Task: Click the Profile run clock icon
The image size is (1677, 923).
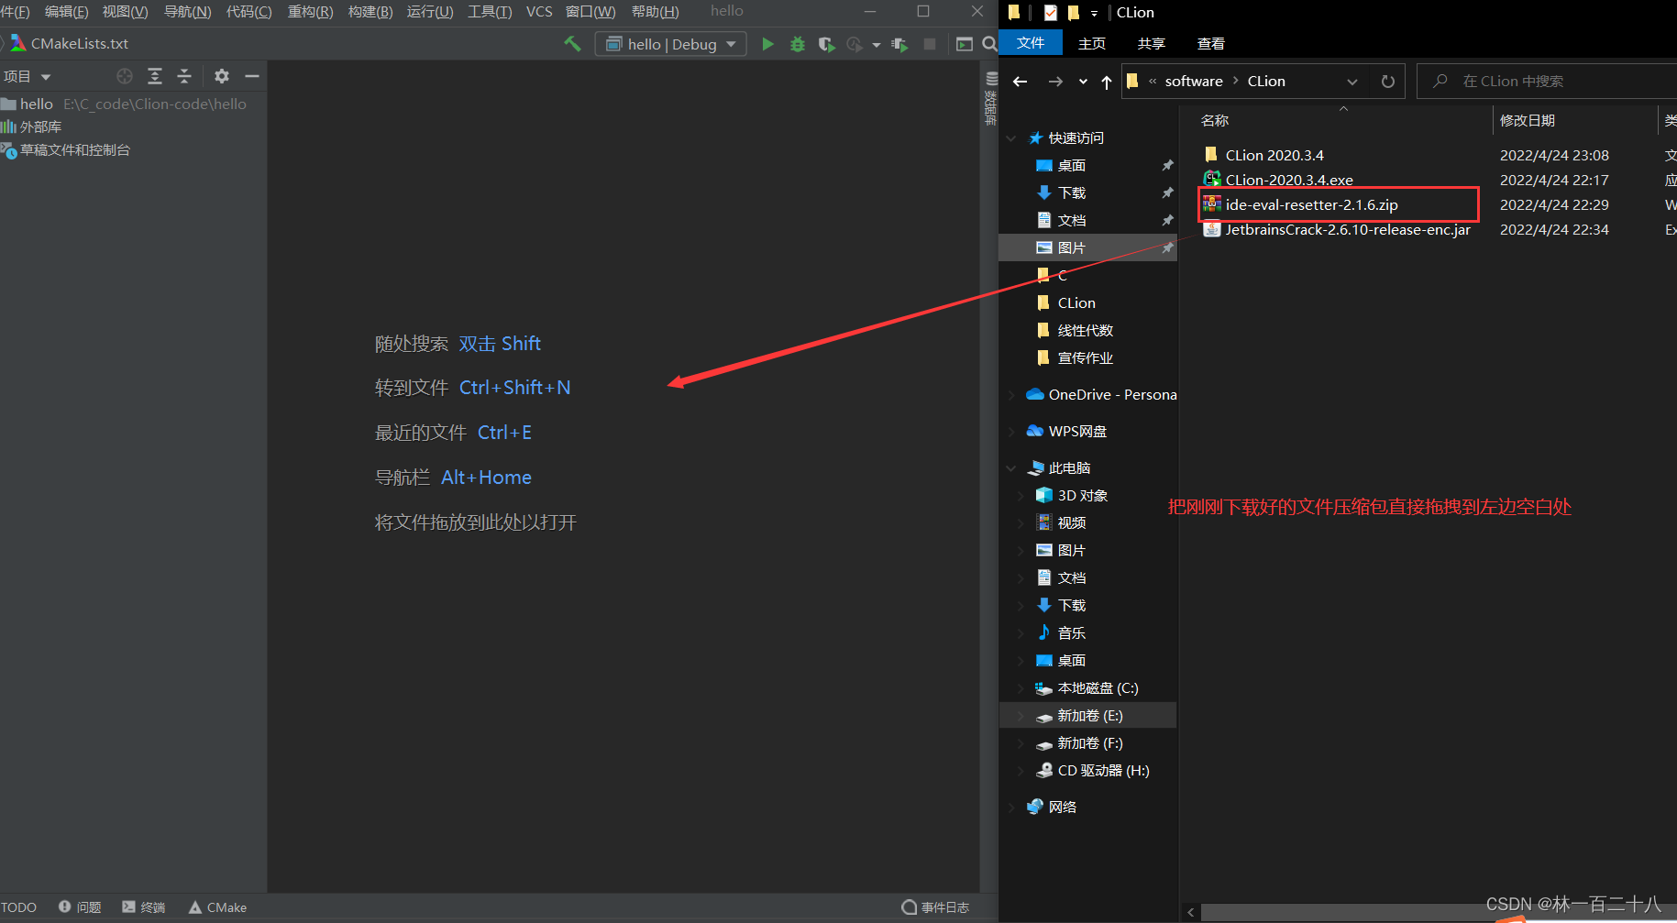Action: click(855, 44)
